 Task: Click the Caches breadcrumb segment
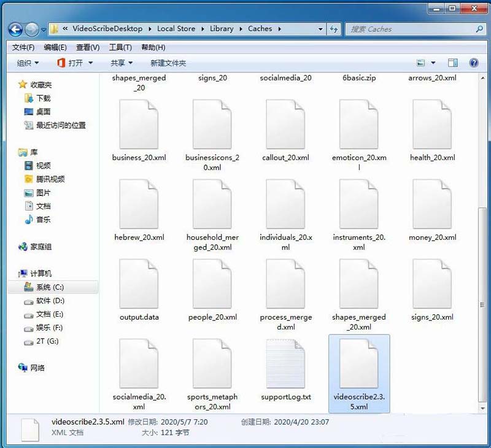260,29
